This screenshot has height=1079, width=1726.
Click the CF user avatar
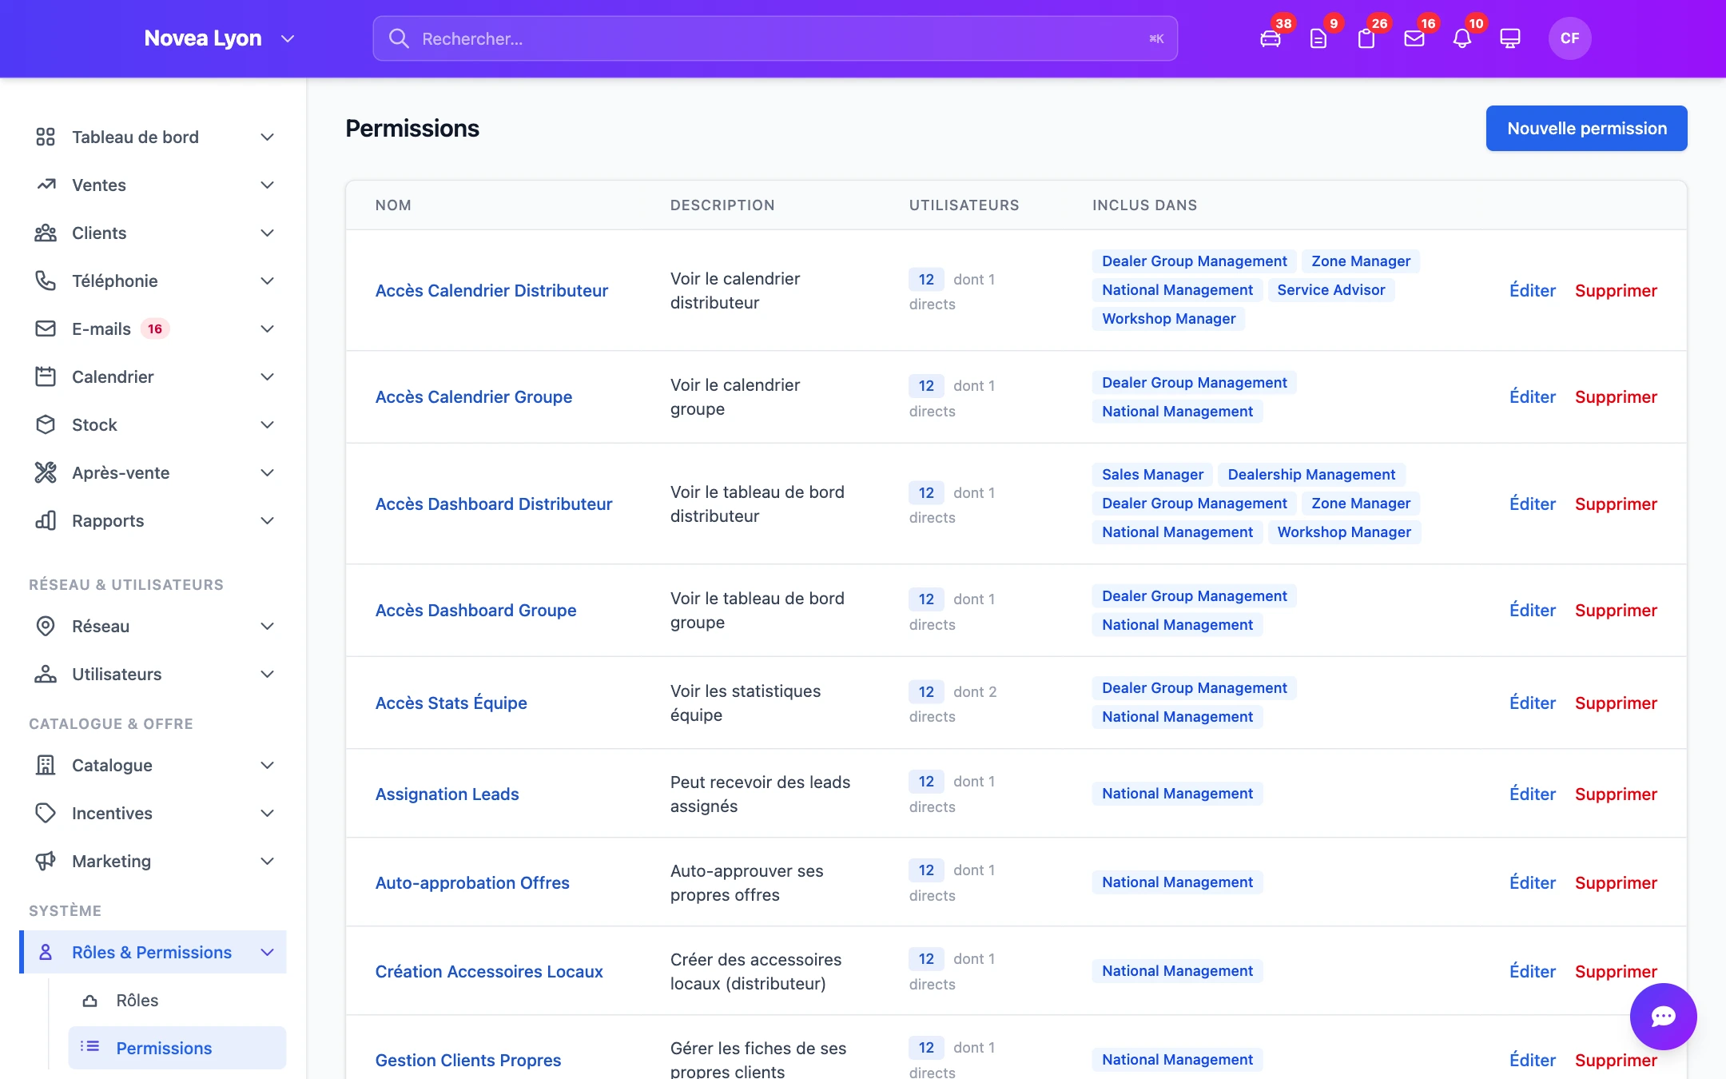(1569, 38)
